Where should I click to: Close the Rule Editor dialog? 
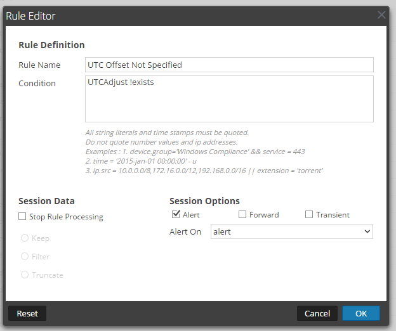pos(381,15)
